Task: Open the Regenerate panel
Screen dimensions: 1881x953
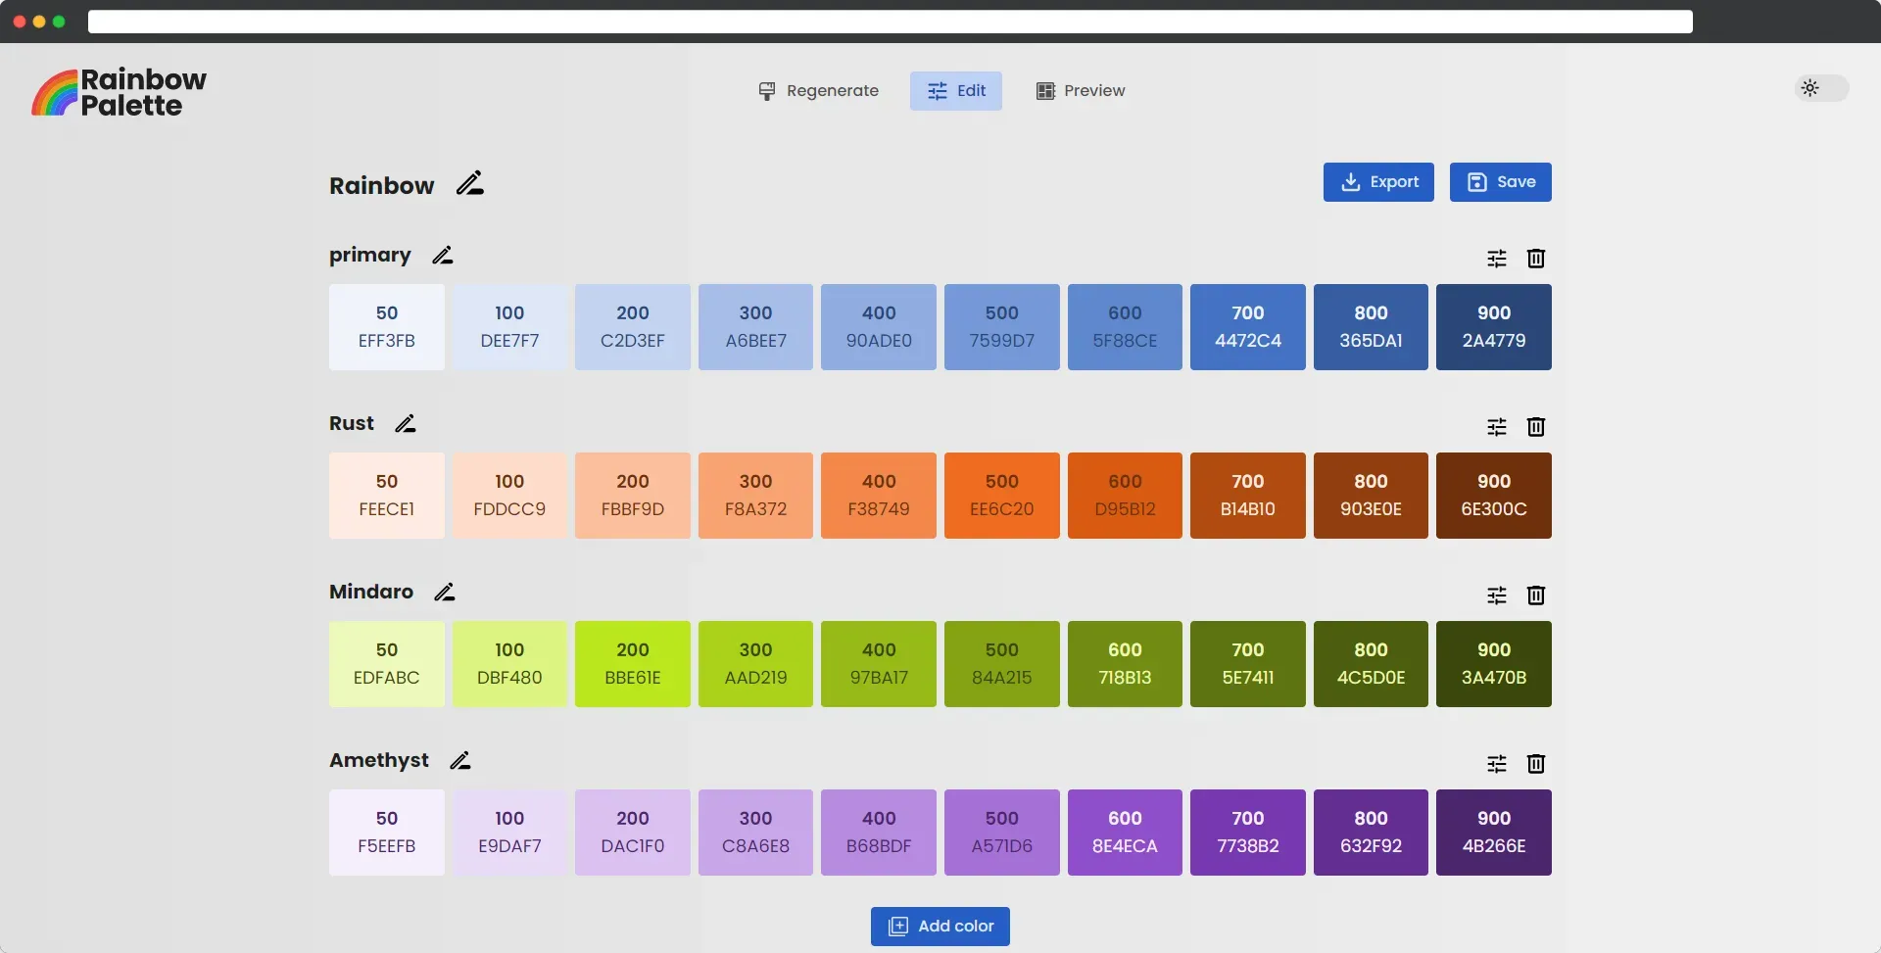Action: [x=818, y=90]
